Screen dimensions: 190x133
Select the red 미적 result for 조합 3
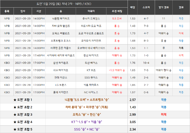(x=164, y=115)
